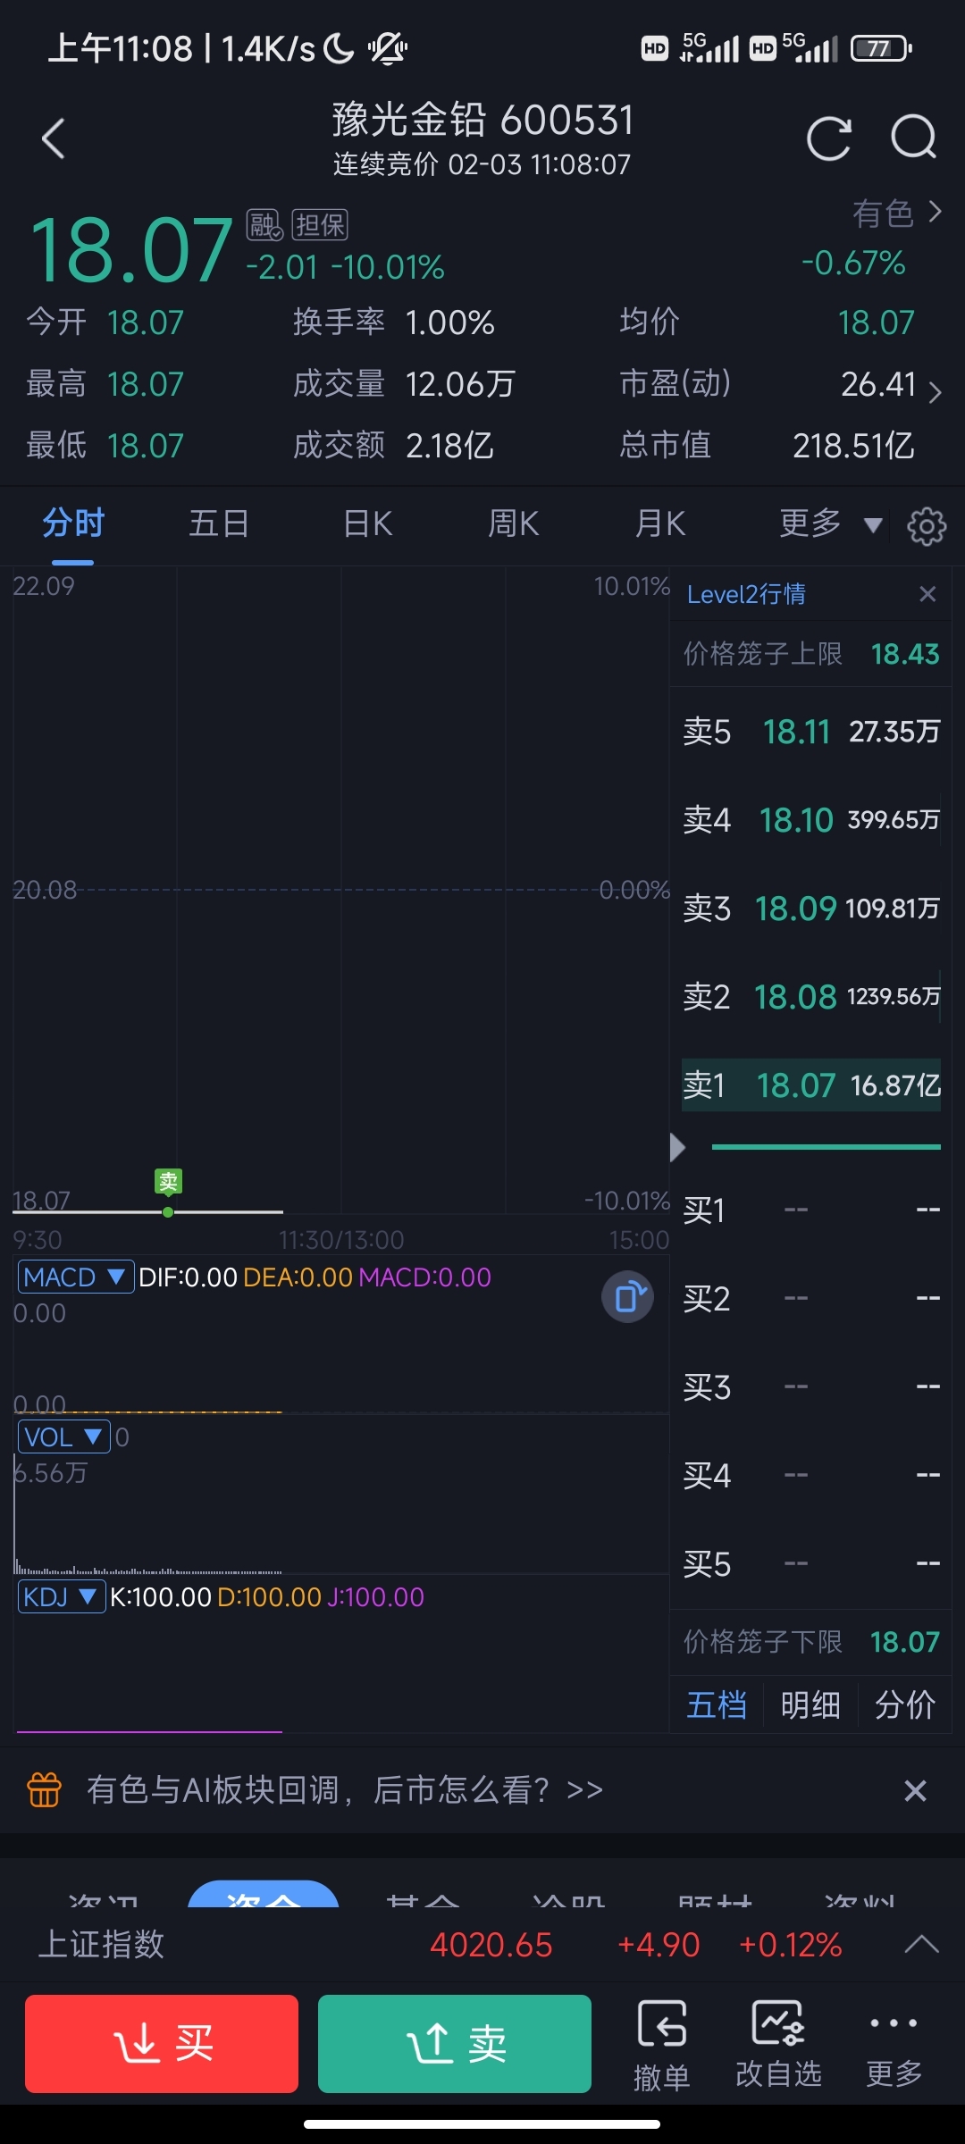Viewport: 965px width, 2144px height.
Task: Open the search magnifier icon
Action: (913, 138)
